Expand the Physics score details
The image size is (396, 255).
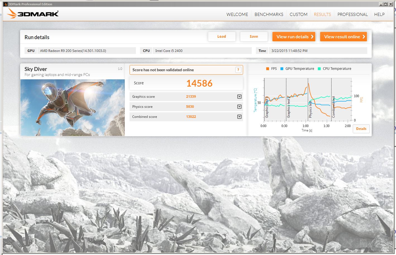click(239, 107)
